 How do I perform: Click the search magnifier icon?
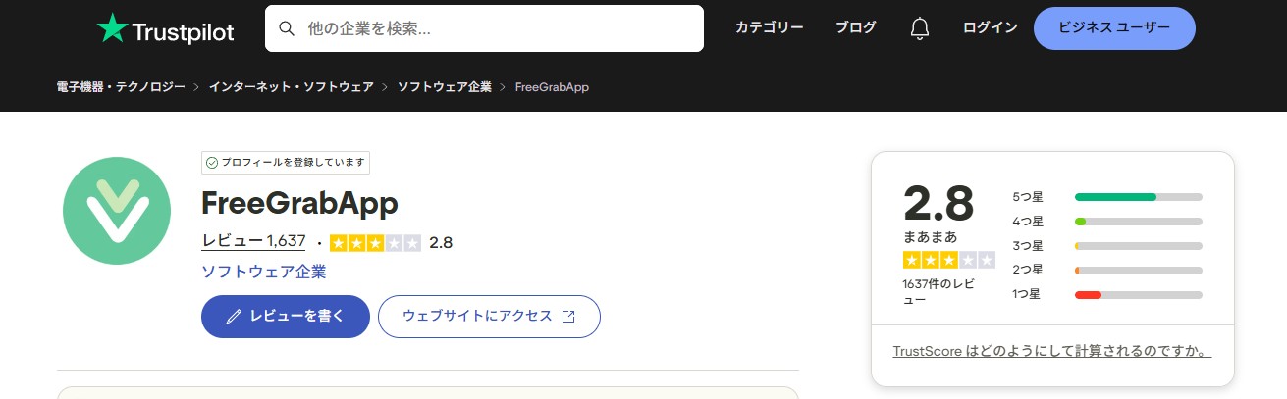[287, 28]
